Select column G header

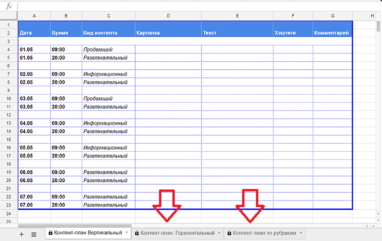click(332, 16)
